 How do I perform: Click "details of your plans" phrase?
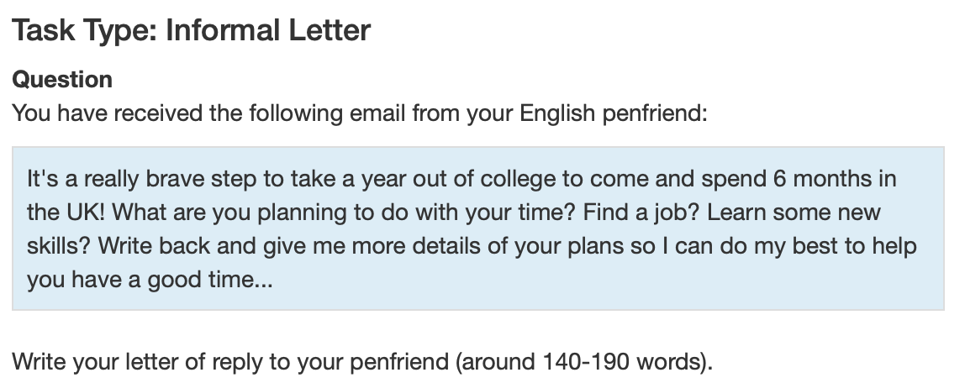[475, 246]
